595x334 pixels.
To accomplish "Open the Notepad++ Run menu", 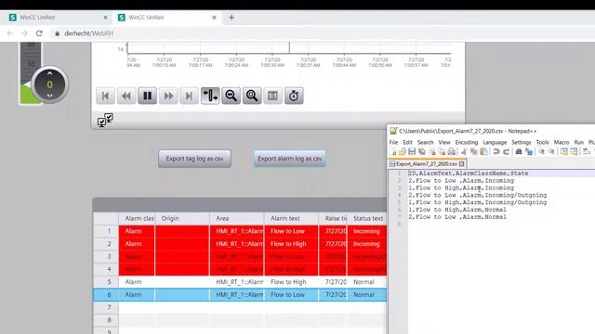I will pyautogui.click(x=578, y=142).
